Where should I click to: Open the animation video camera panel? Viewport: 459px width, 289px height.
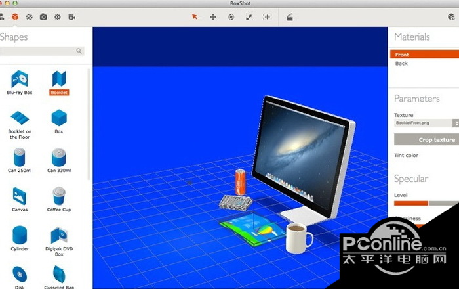71,17
